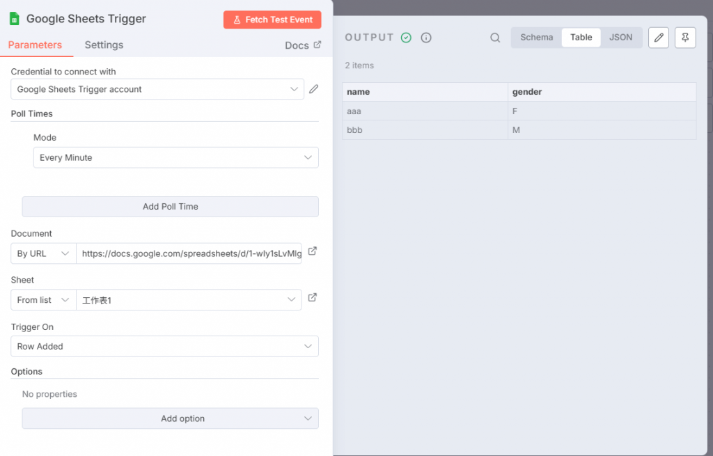
Task: Change the Document By URL mode dropdown
Action: (43, 253)
